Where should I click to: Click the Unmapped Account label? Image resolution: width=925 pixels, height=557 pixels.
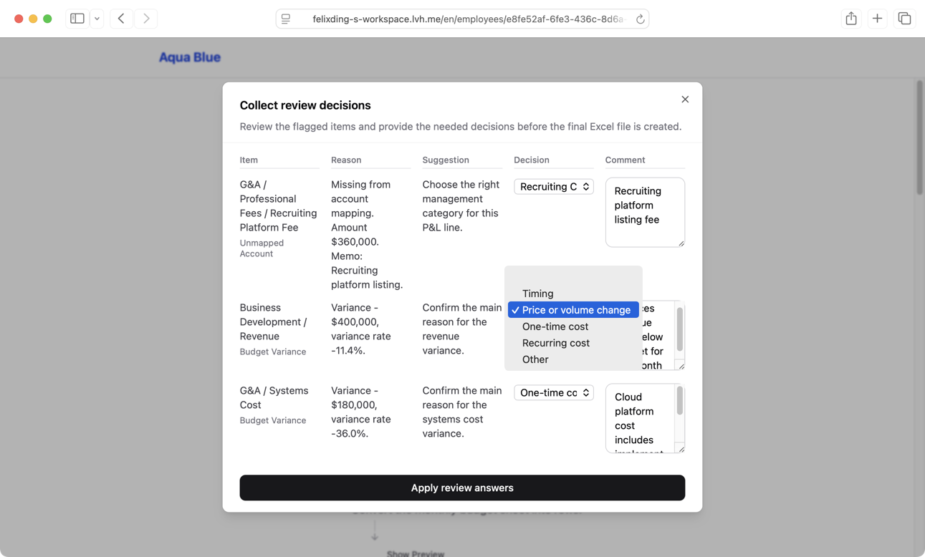tap(262, 248)
